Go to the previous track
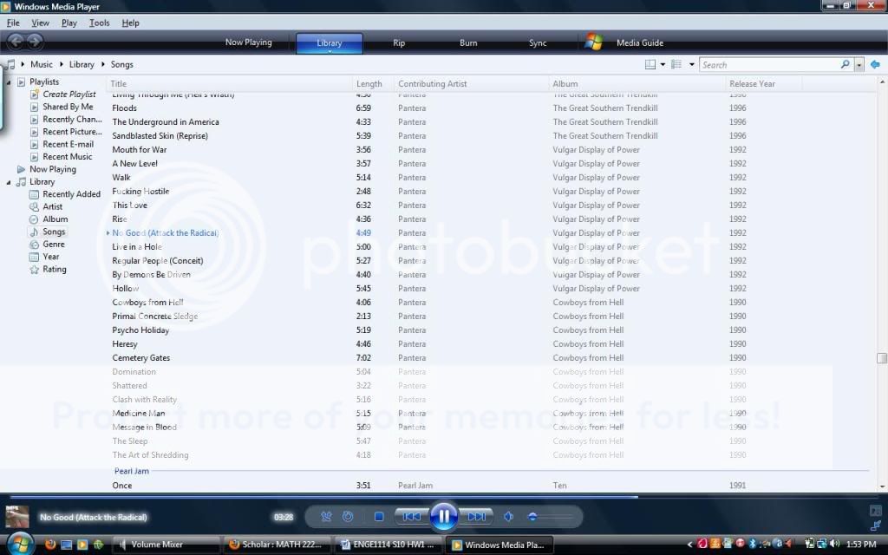 click(x=411, y=517)
